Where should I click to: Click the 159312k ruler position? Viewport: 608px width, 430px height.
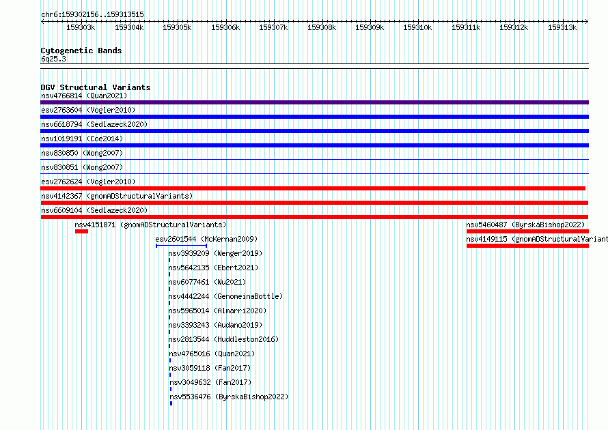point(514,27)
